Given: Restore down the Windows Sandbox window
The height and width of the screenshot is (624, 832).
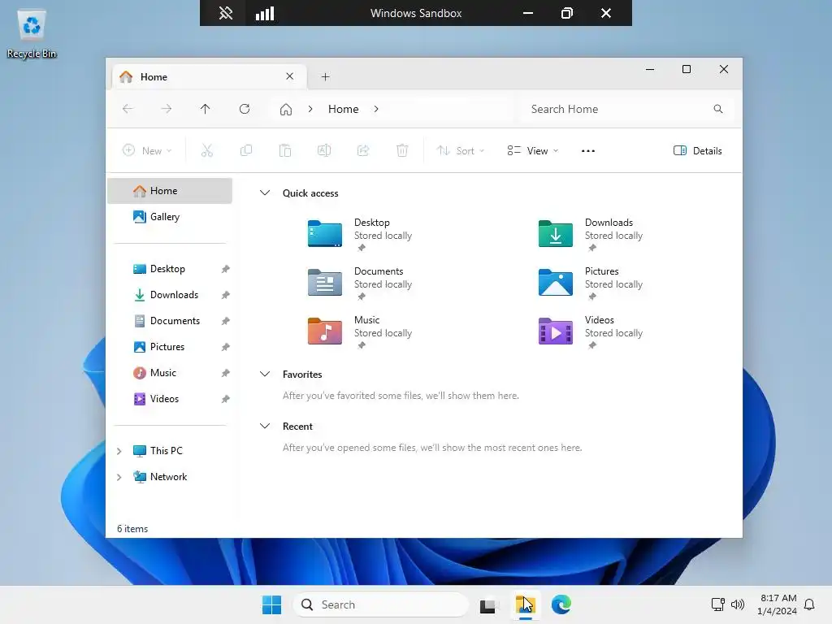Looking at the screenshot, I should coord(566,13).
